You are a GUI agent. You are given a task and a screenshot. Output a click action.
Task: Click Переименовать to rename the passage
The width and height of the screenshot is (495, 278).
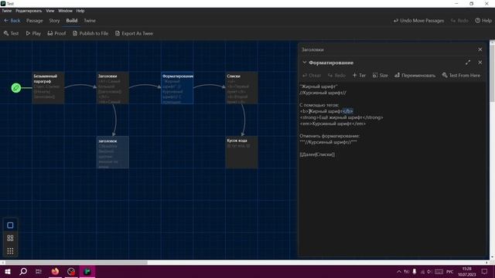click(x=415, y=76)
